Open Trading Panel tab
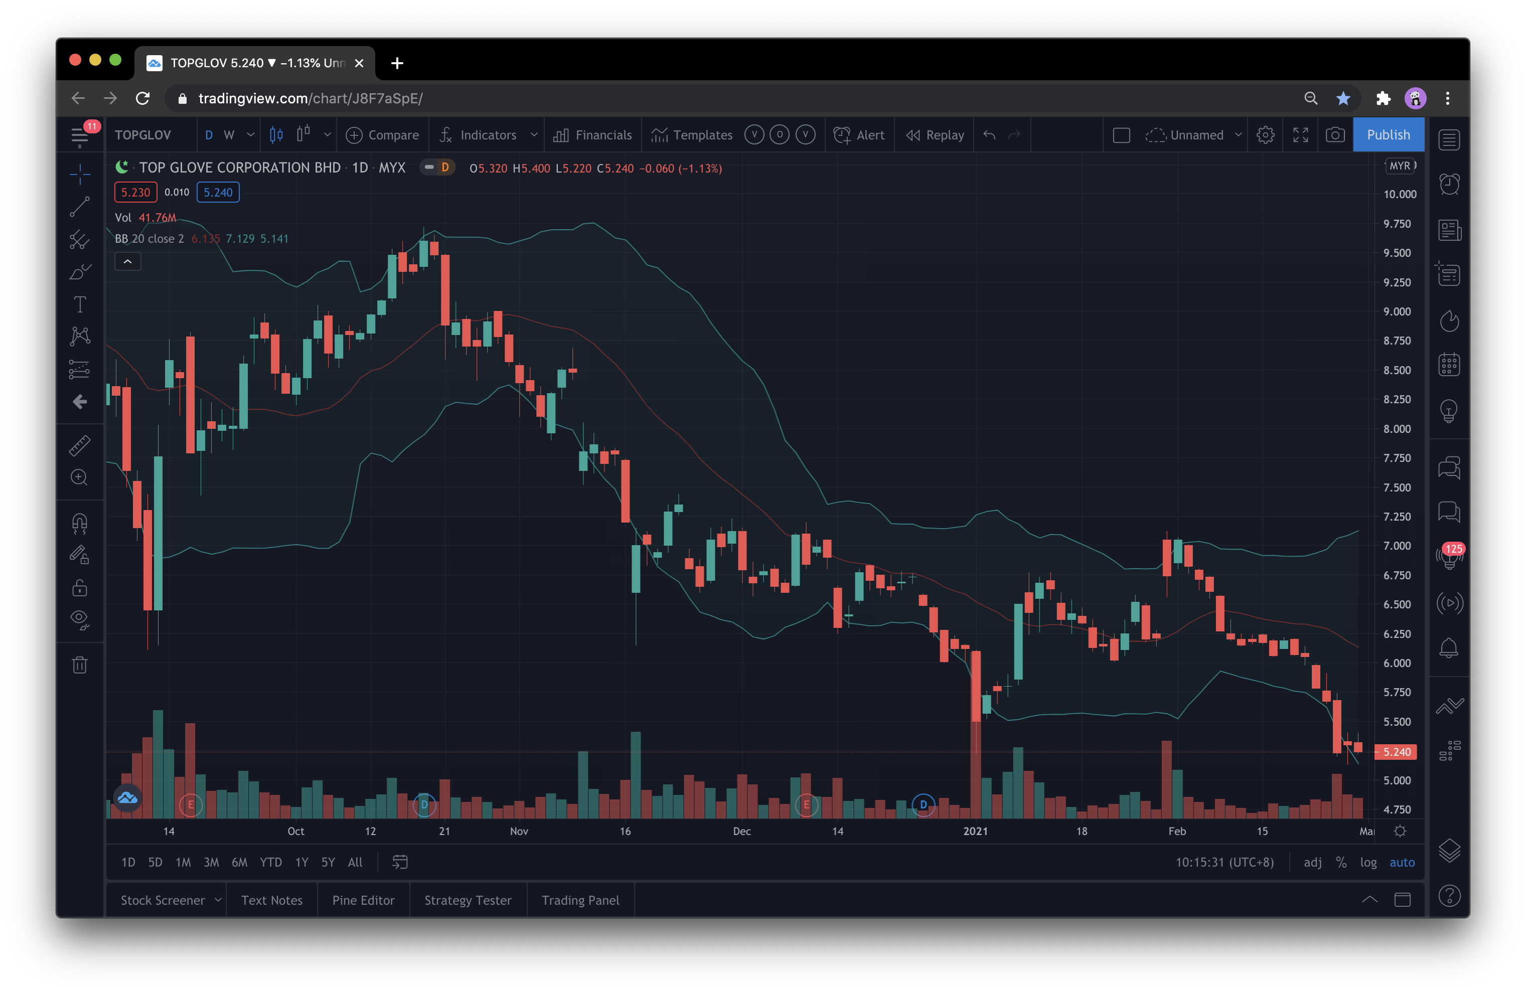Image resolution: width=1526 pixels, height=992 pixels. pos(580,900)
